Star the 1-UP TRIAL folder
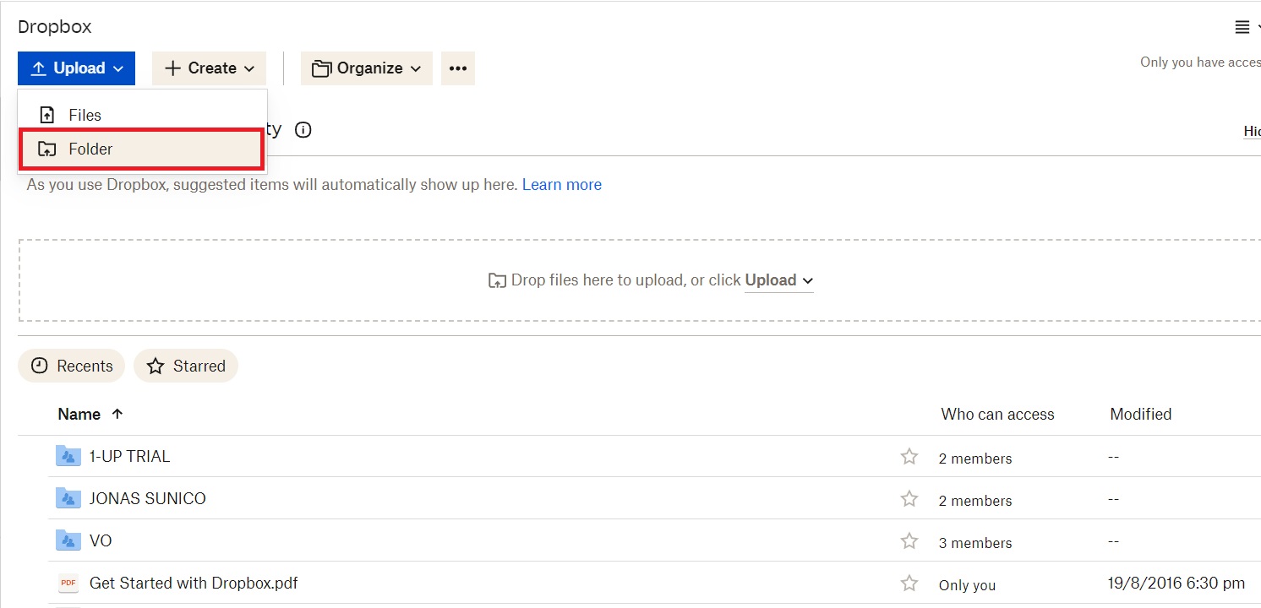Viewport: 1261px width, 608px height. pos(909,457)
